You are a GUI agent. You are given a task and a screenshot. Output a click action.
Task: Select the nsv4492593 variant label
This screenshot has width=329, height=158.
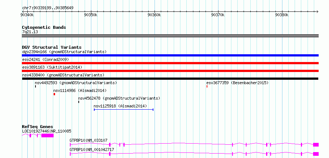click(76, 83)
